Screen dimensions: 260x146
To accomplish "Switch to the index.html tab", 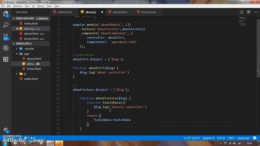I will coord(64,12).
